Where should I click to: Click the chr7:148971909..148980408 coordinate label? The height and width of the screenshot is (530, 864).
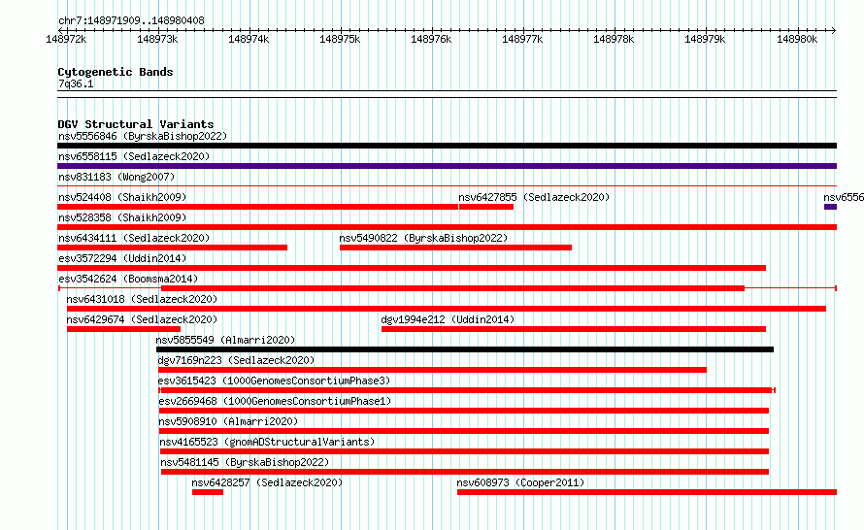coord(131,21)
